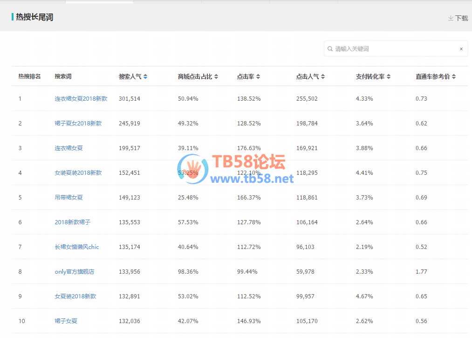Sort by 直通车参考价 column arrows

pyautogui.click(x=454, y=77)
